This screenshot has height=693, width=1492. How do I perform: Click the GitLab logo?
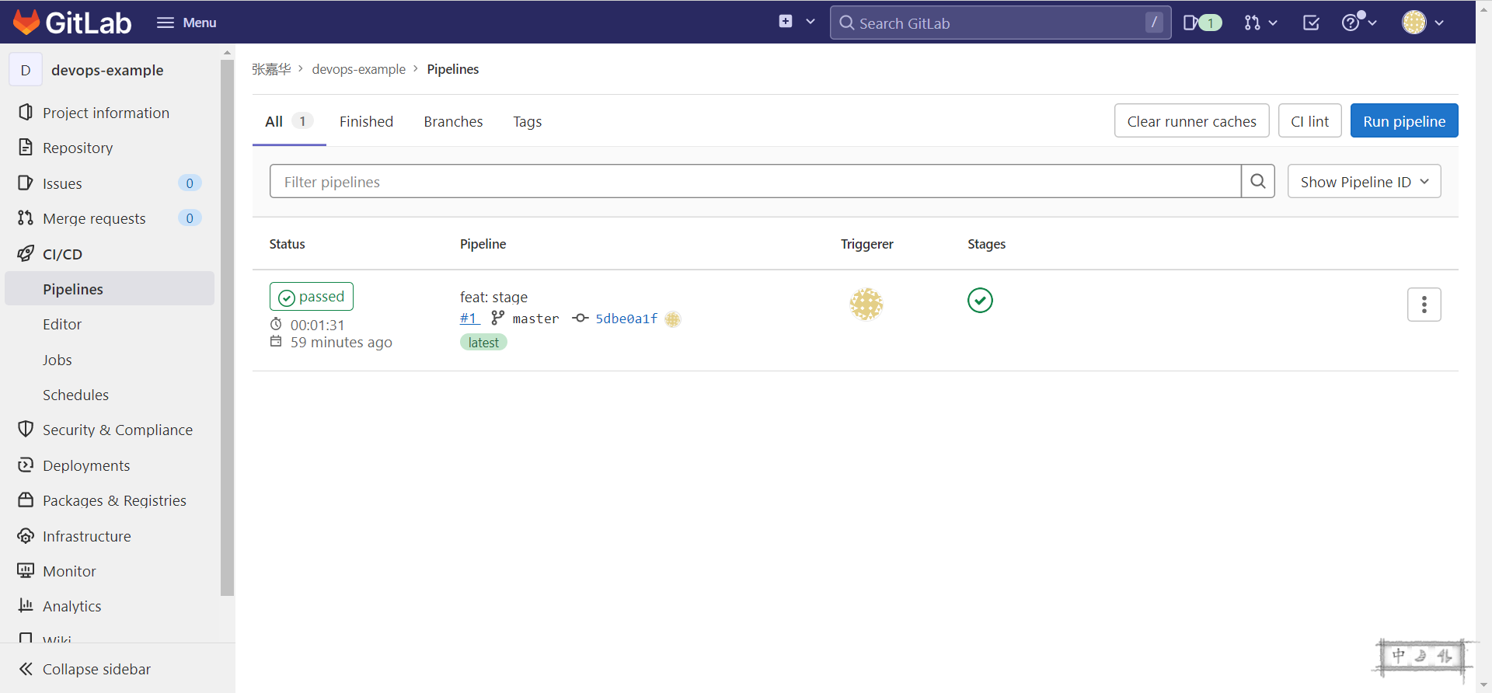click(x=72, y=23)
